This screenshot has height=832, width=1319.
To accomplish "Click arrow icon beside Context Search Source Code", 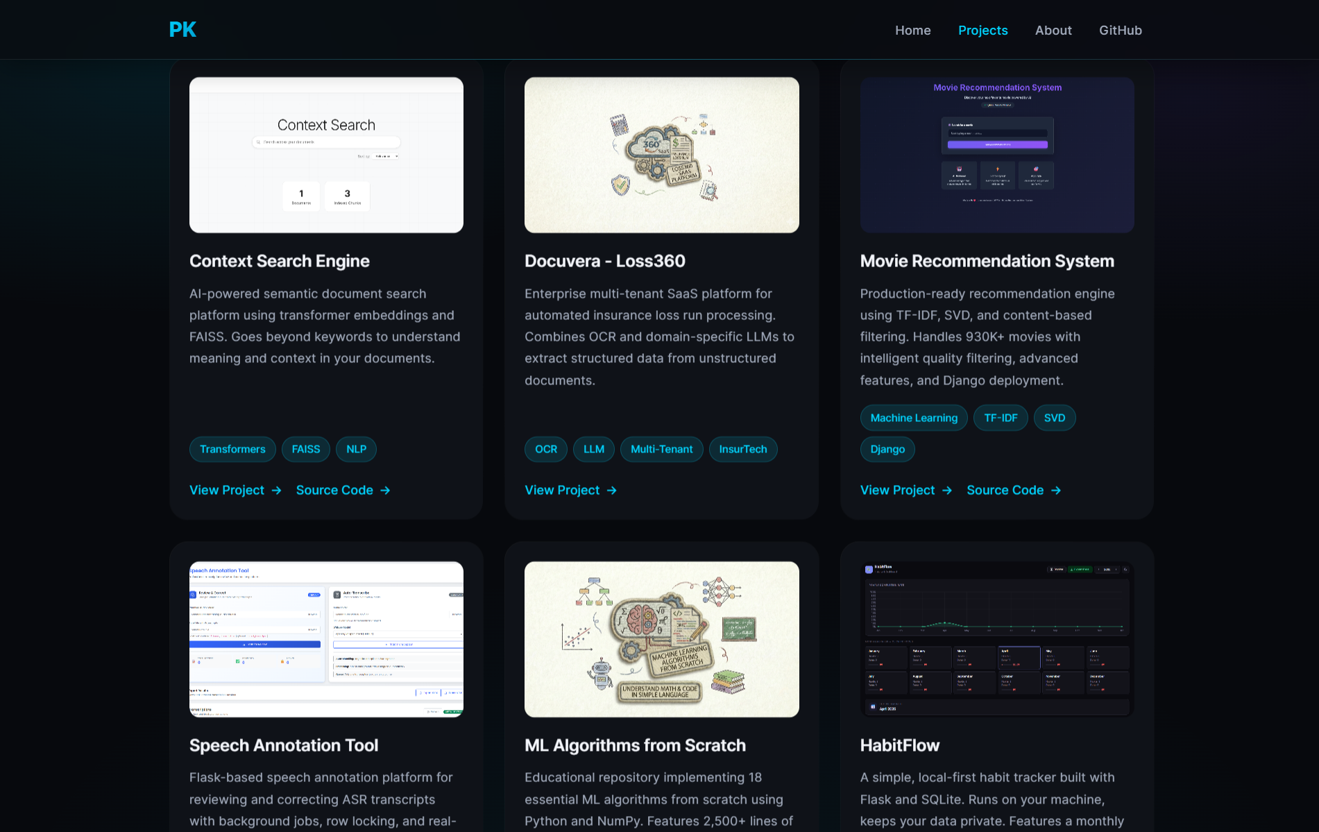I will pos(385,491).
